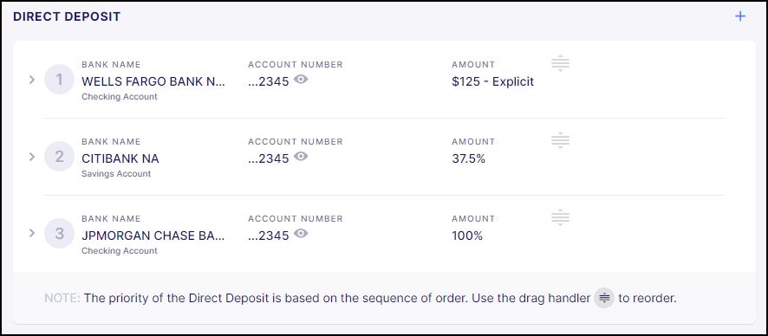Screen dimensions: 768x336
Task: Select the WELLS FARGO BANK bank name
Action: [153, 81]
